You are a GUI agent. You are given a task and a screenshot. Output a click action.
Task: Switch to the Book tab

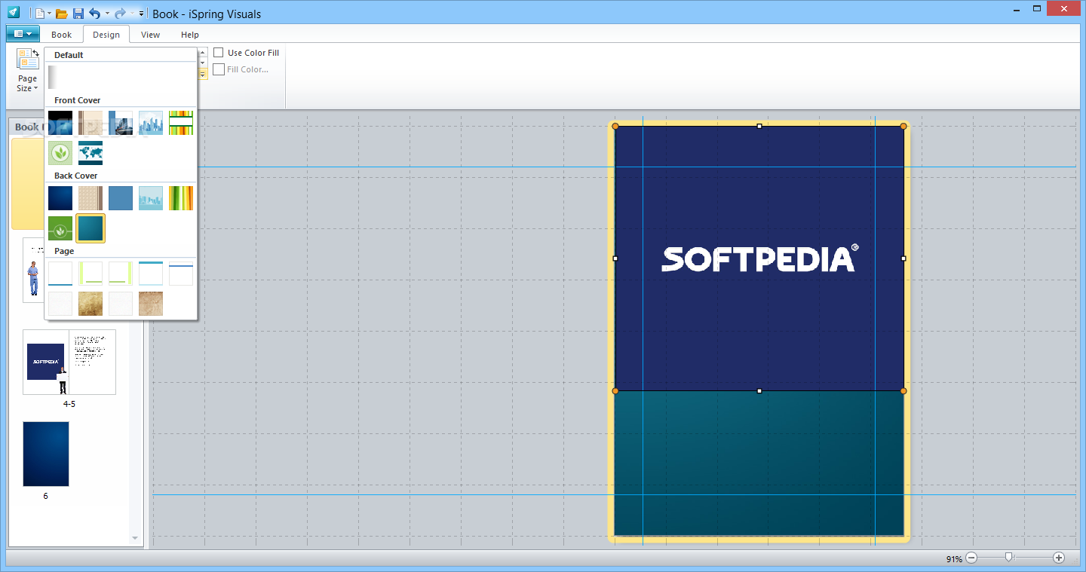pyautogui.click(x=61, y=35)
